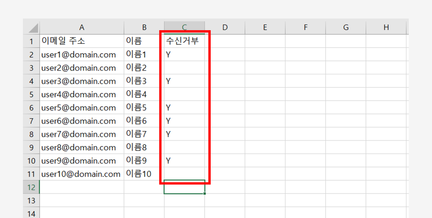Select cell containing user5@domain.com
Viewport: 432px width, 218px height.
coord(82,108)
